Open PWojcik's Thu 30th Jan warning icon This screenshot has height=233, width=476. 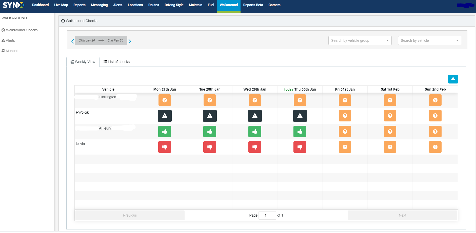coord(300,116)
